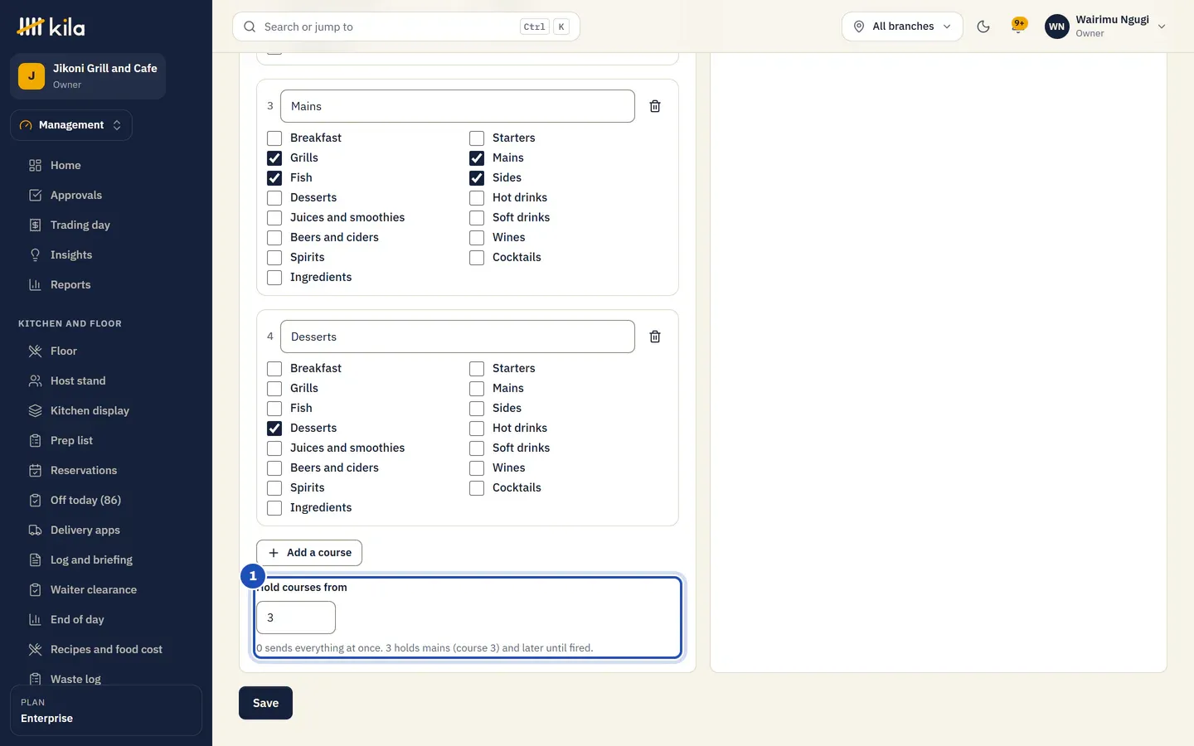Viewport: 1194px width, 746px height.
Task: Add a course button
Action: pos(309,553)
